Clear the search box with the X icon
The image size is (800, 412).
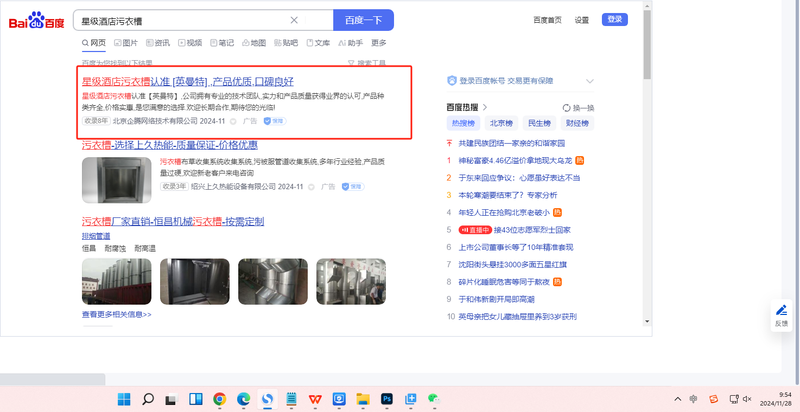[x=294, y=20]
